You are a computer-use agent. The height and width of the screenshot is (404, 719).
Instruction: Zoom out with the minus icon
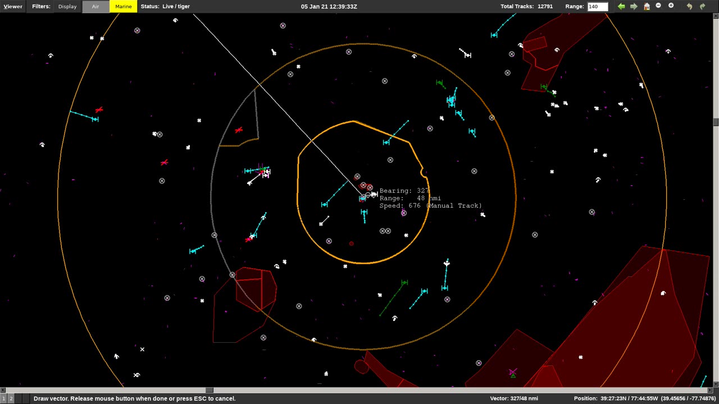point(658,6)
